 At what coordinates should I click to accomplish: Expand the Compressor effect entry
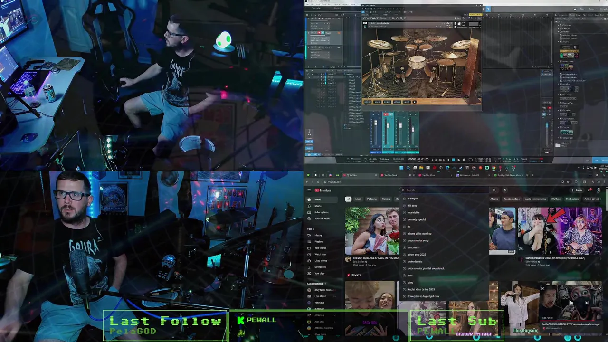click(x=558, y=138)
